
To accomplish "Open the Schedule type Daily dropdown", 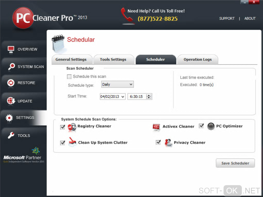I will click(x=117, y=84).
